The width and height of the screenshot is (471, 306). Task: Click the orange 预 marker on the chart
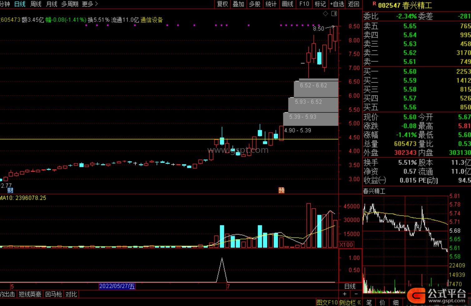pyautogui.click(x=282, y=190)
